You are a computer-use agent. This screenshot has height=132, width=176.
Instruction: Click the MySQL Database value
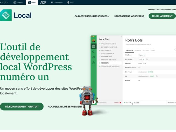pyautogui.click(x=142, y=64)
